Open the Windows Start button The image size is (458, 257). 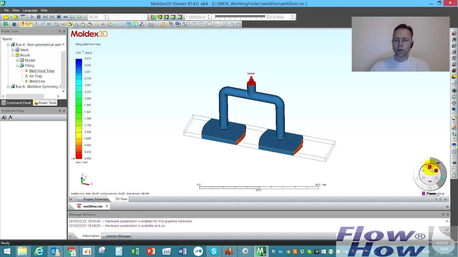pos(7,252)
